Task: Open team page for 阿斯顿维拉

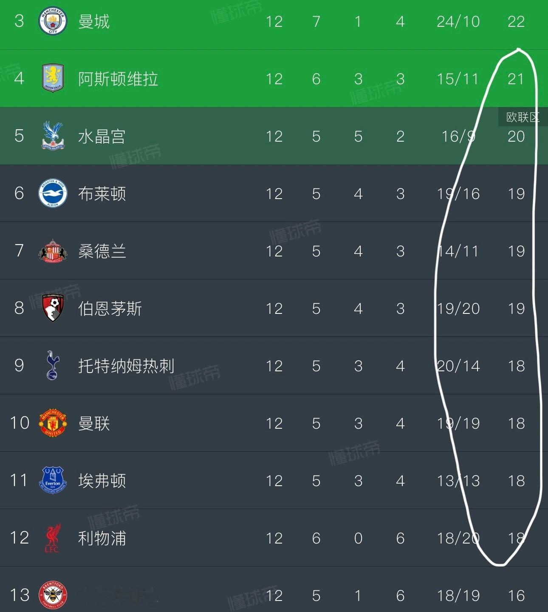Action: tap(118, 79)
